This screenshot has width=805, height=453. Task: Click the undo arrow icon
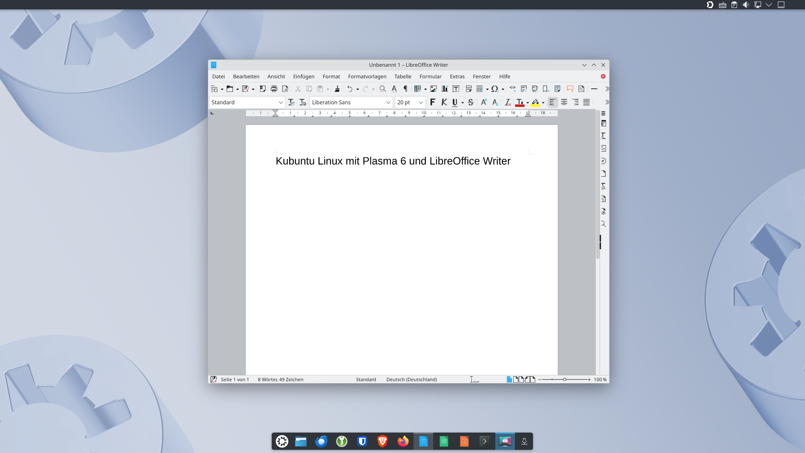[x=350, y=89]
